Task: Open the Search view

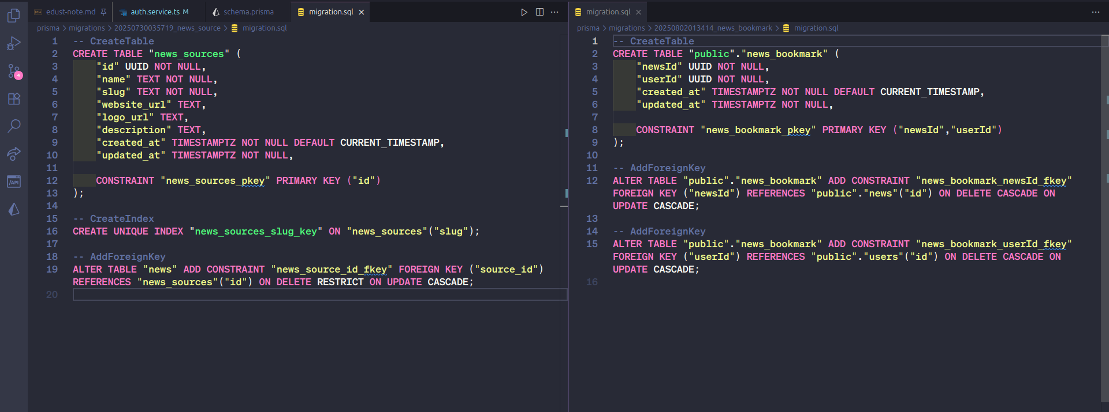Action: 14,126
